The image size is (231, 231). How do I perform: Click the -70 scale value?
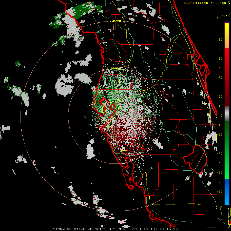[x=219, y=182]
